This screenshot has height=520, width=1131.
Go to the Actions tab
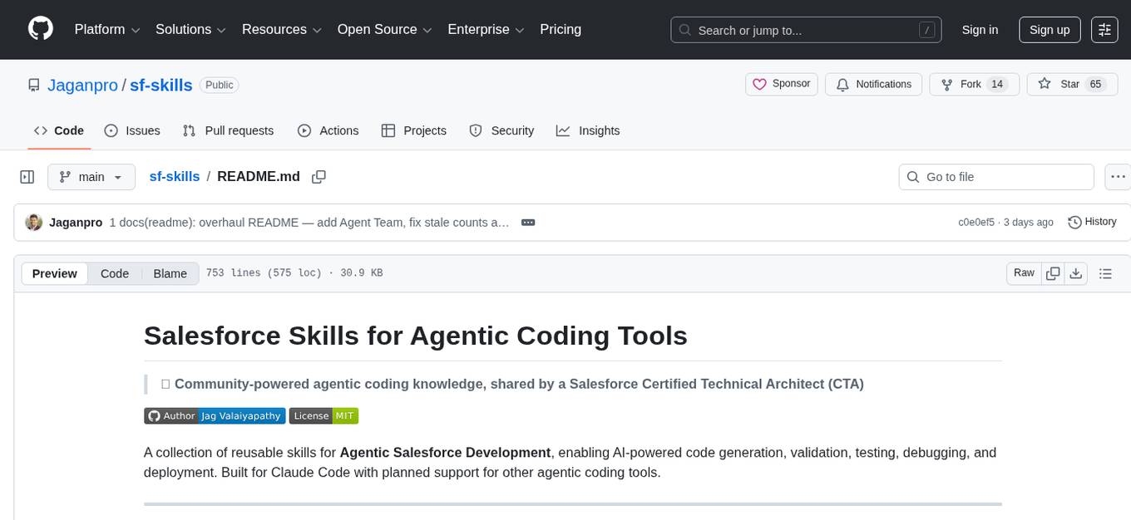[x=328, y=130]
